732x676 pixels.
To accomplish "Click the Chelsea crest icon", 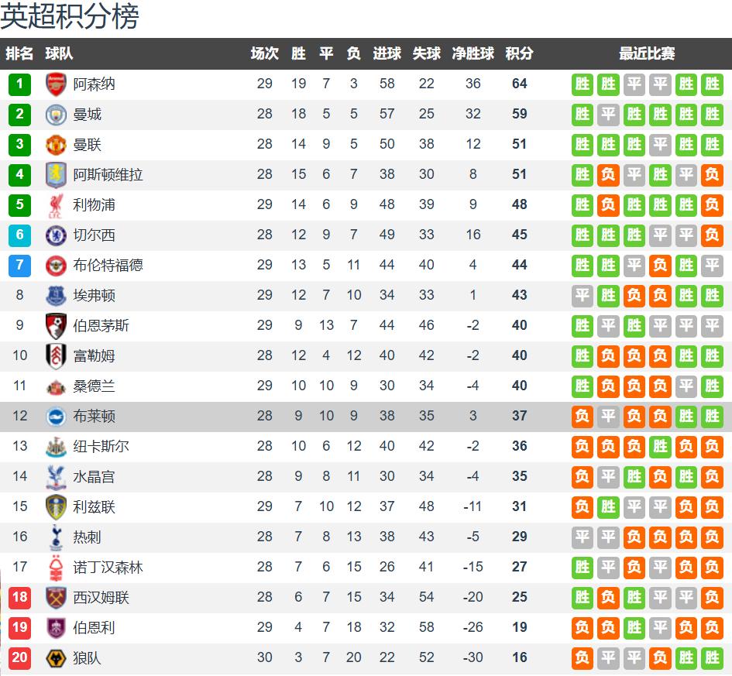I will tap(56, 235).
